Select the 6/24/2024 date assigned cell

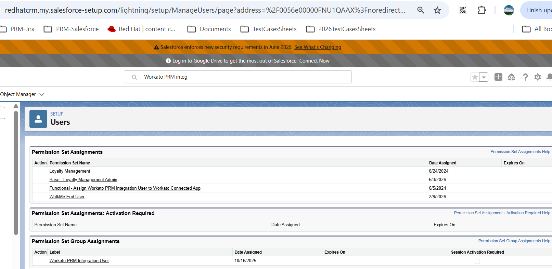tap(438, 171)
